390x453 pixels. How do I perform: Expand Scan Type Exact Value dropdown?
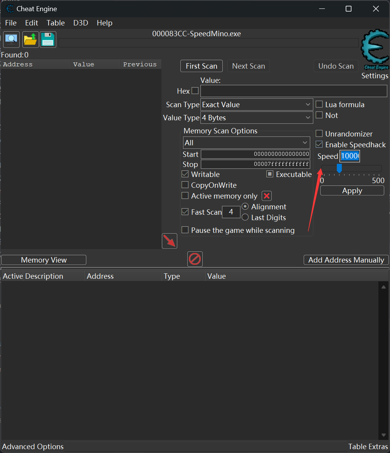pyautogui.click(x=257, y=104)
